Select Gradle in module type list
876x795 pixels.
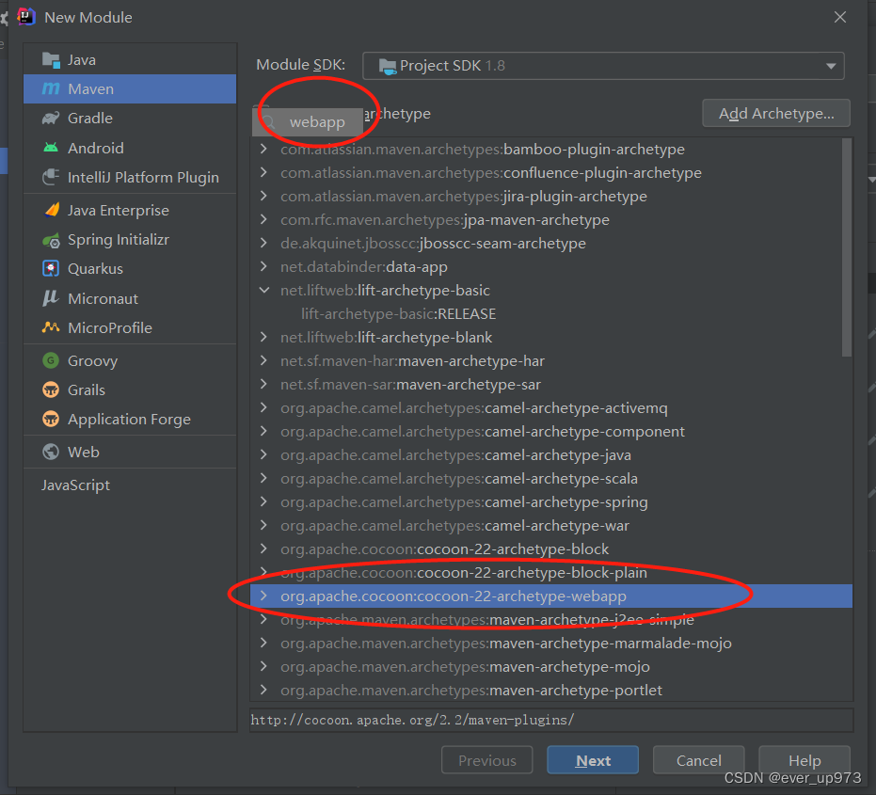130,118
